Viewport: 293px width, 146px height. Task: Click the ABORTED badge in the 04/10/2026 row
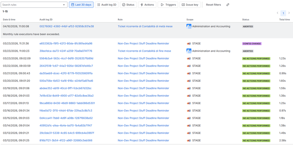(x=248, y=27)
